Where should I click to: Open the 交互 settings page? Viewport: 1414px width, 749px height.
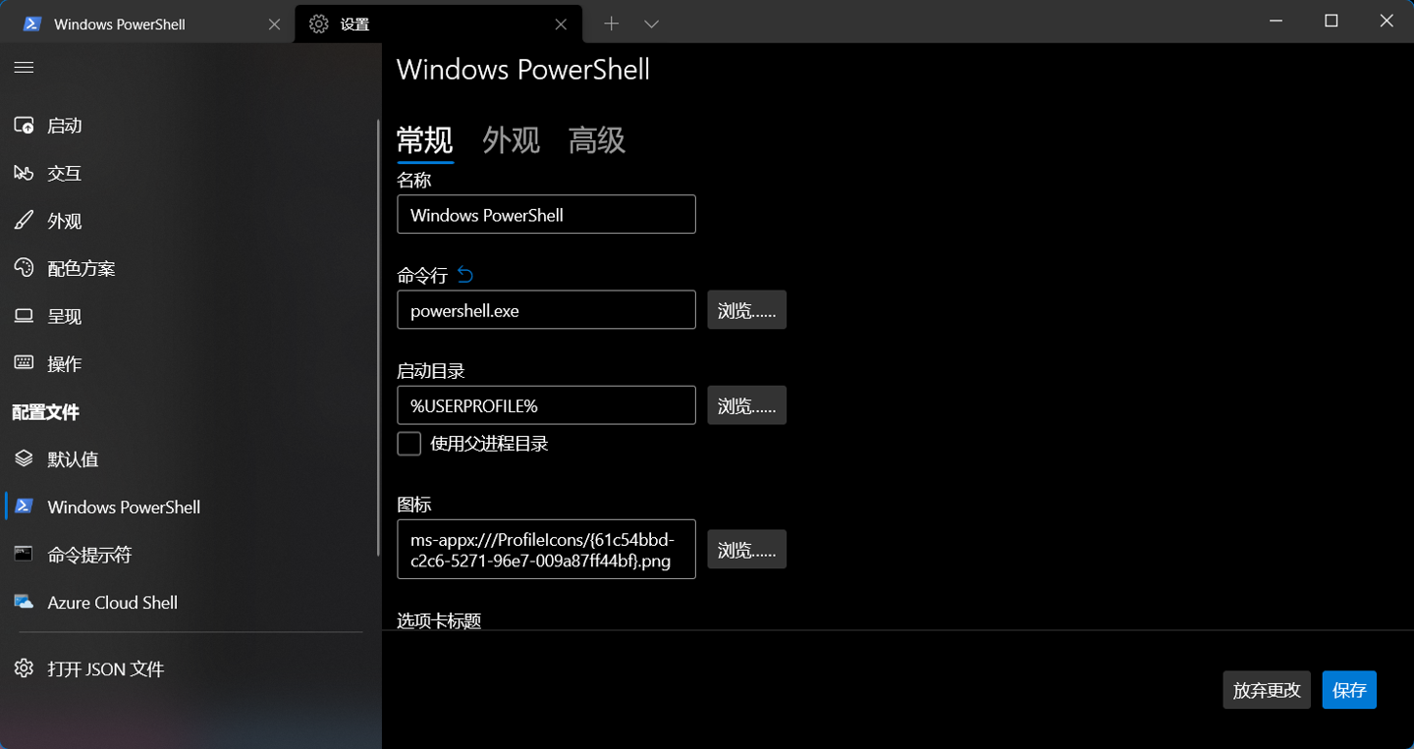click(189, 173)
